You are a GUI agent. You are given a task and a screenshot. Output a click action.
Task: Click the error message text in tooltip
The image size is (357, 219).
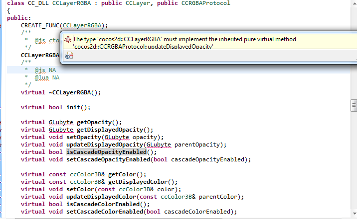point(184,43)
